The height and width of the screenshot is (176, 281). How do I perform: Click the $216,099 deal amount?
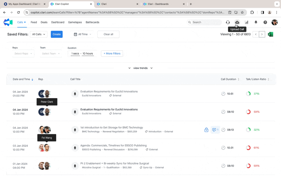[133, 150]
